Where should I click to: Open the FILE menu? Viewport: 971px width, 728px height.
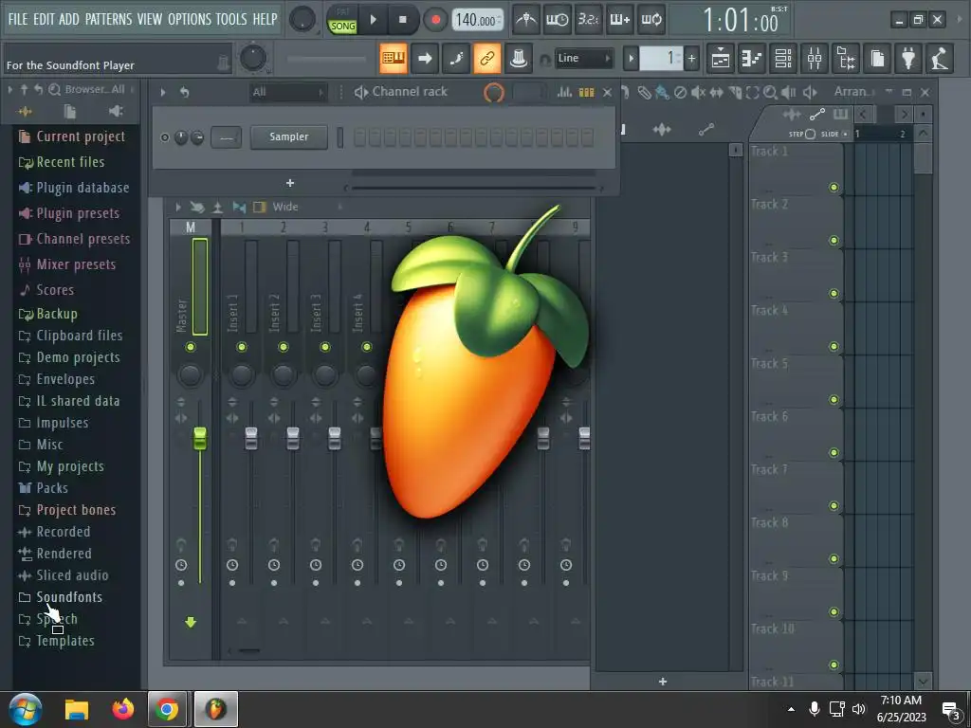tap(18, 19)
